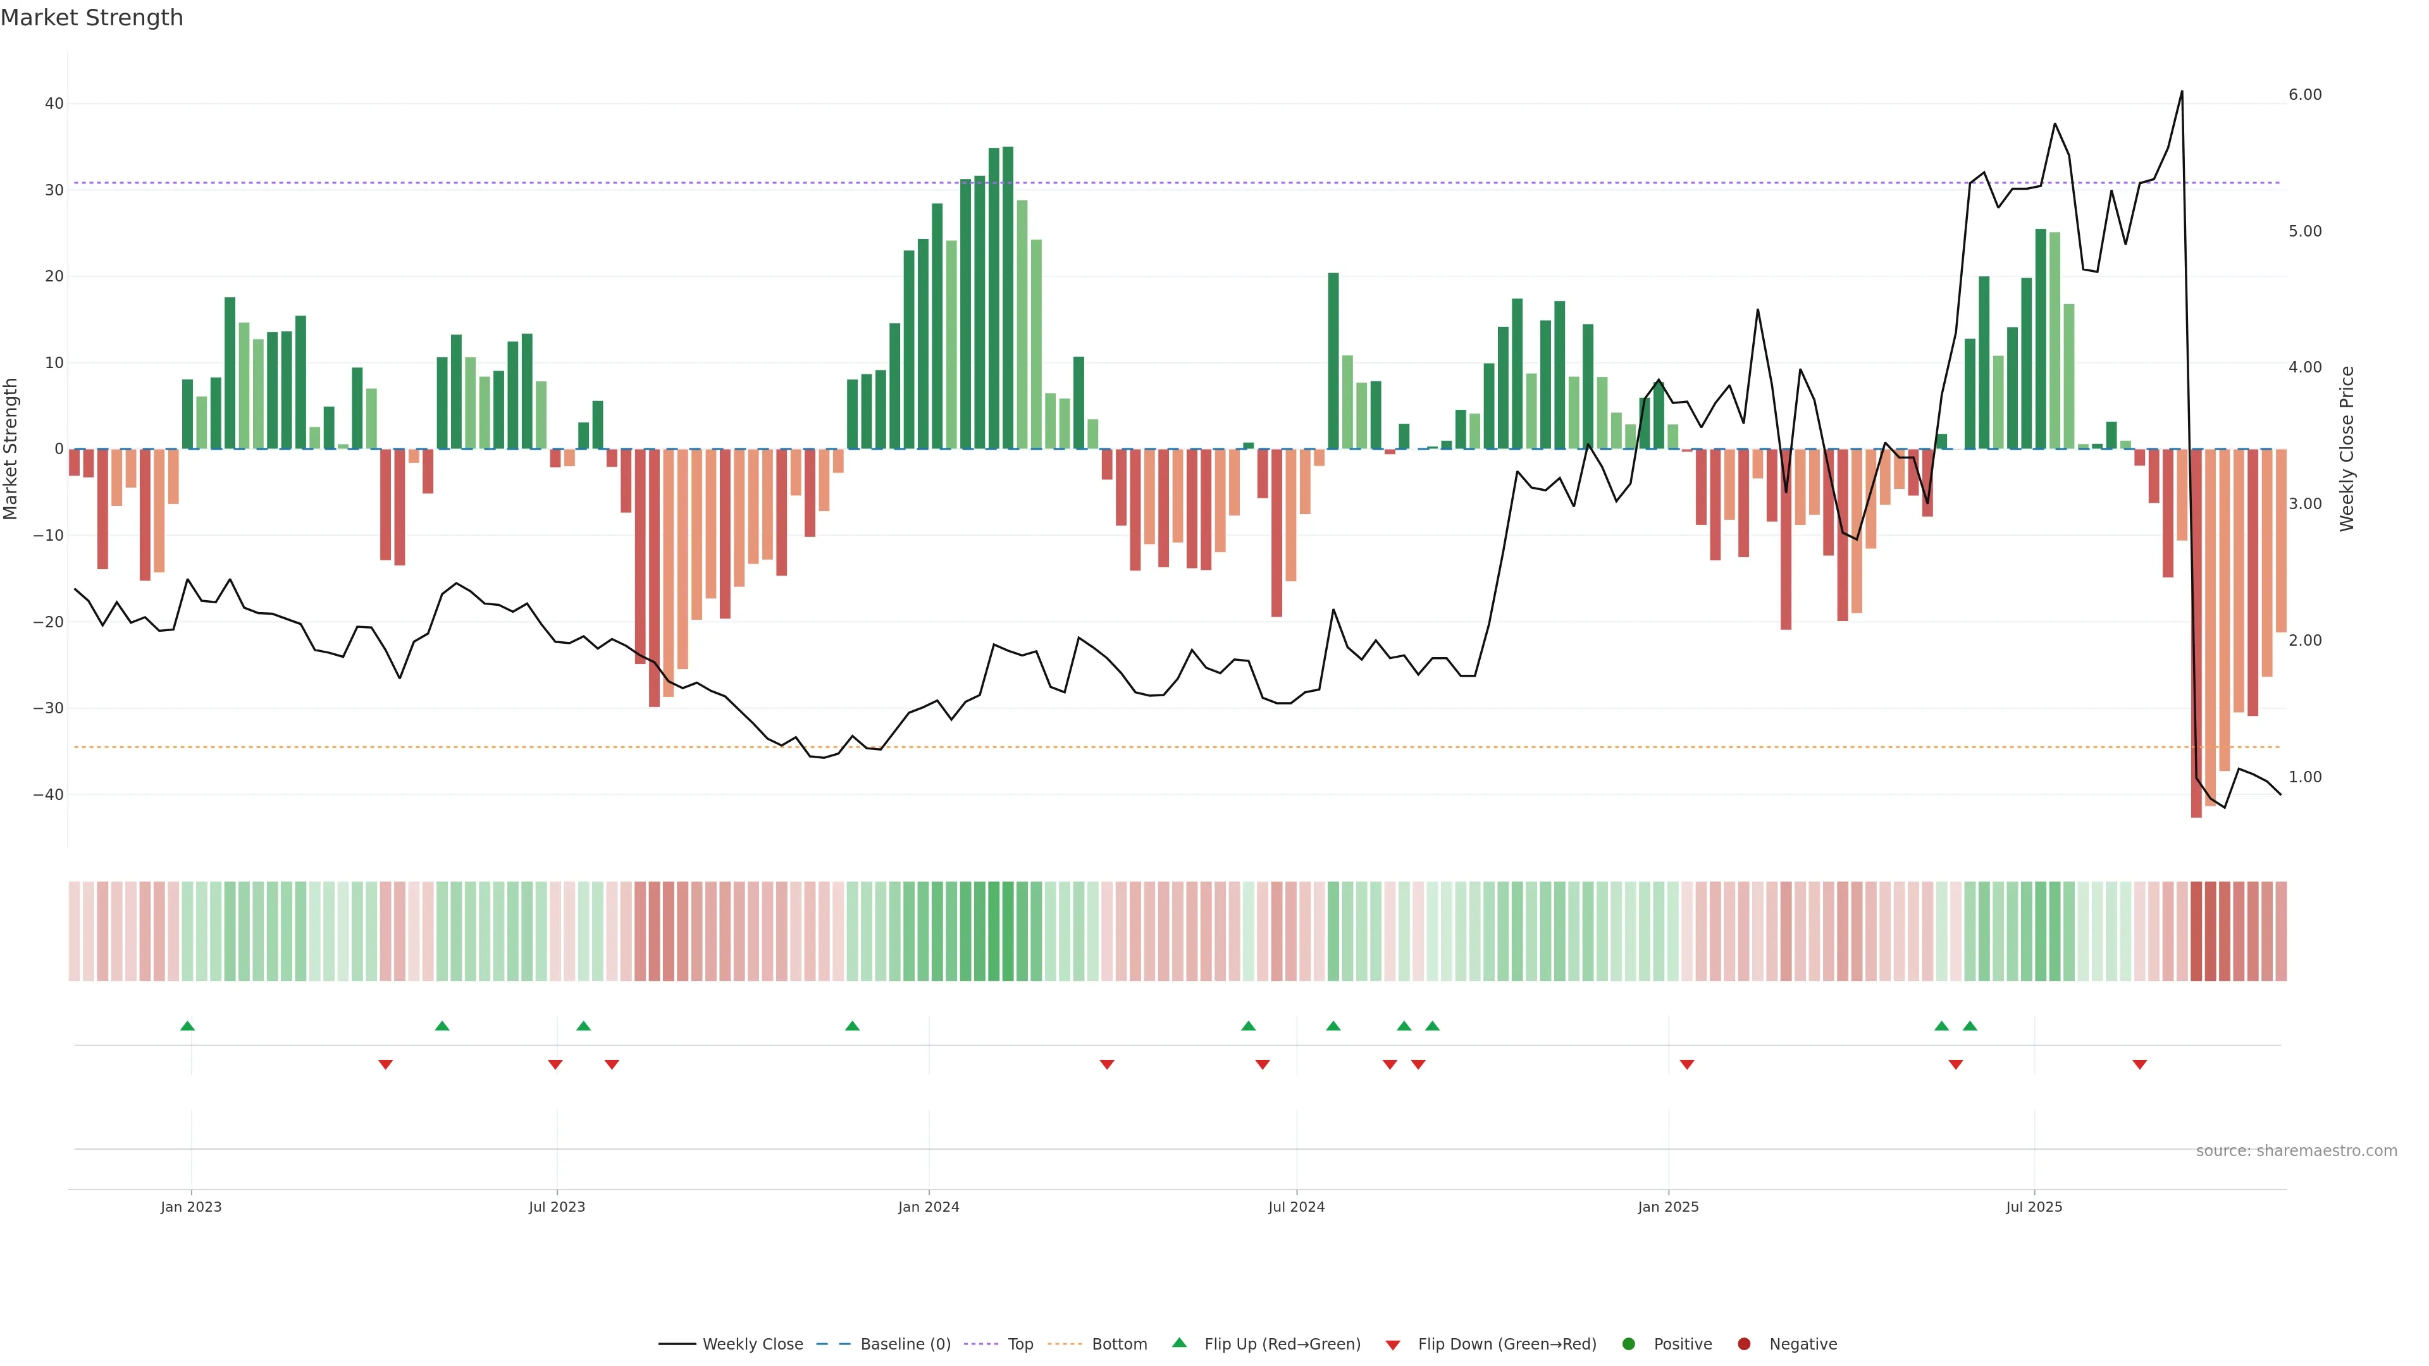Click the darkest red heatmap strip cell at right
The width and height of the screenshot is (2429, 1366).
[2196, 930]
